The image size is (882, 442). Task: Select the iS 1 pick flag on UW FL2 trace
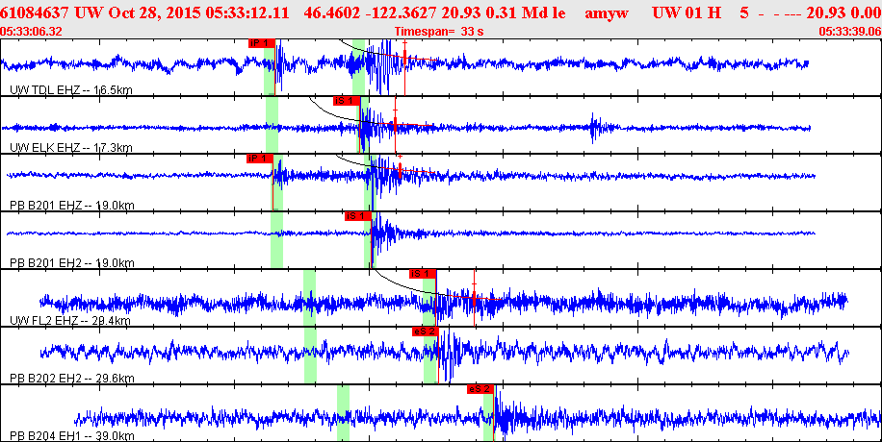coord(424,274)
